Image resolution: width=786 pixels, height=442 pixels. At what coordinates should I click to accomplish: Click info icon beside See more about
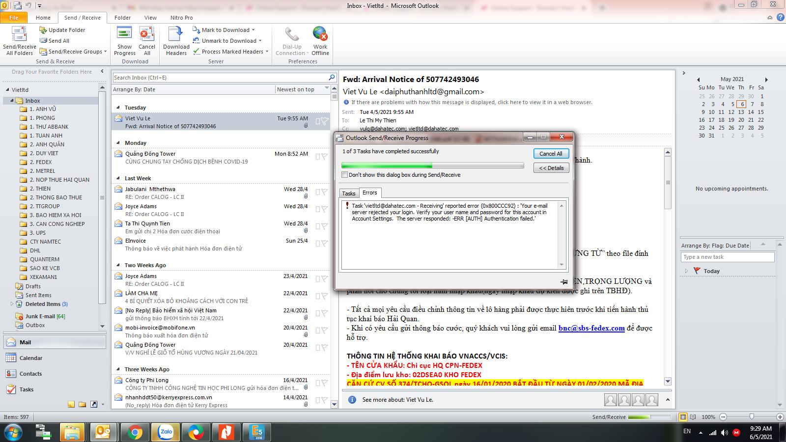tap(352, 400)
